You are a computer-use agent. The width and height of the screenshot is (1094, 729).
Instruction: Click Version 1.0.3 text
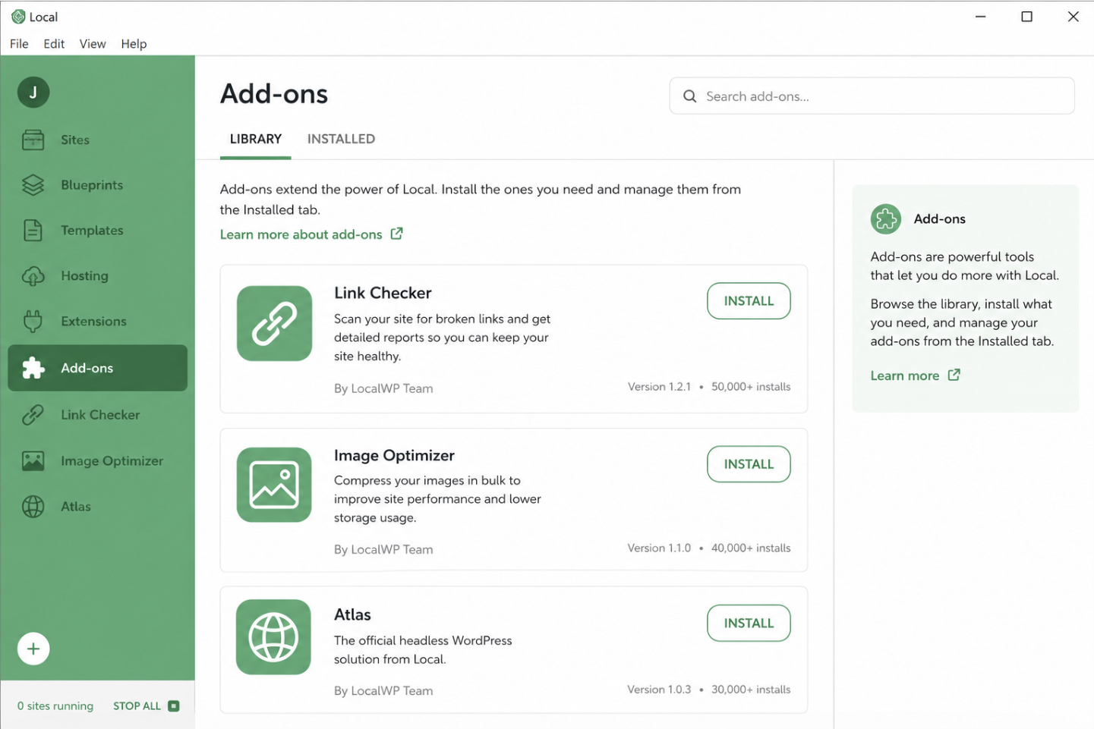659,690
